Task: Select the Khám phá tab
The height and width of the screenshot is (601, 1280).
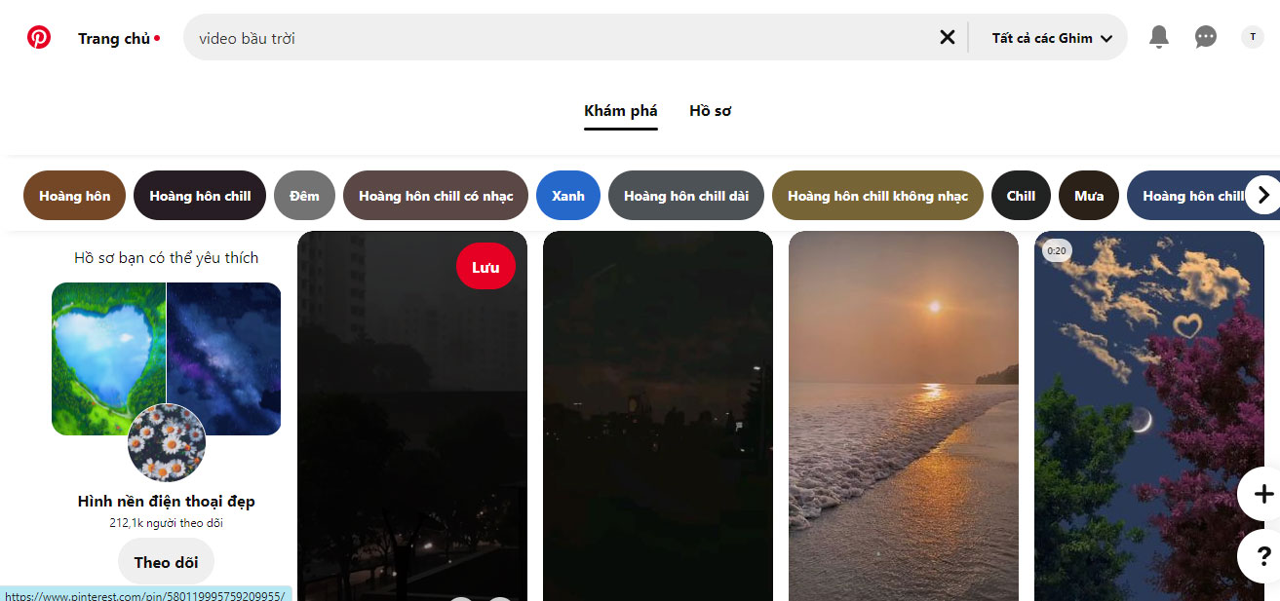Action: pyautogui.click(x=621, y=111)
